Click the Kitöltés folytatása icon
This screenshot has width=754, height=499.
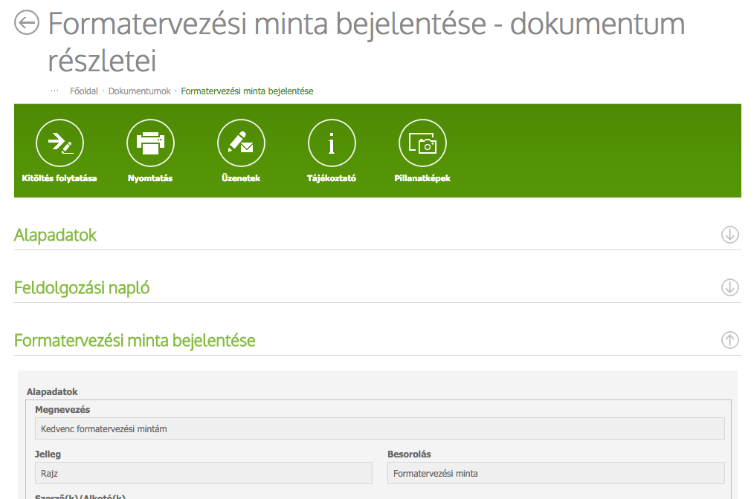pos(59,143)
